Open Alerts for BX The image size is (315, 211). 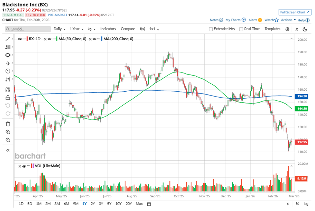pos(255,20)
